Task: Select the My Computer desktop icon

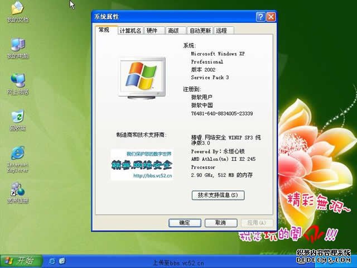Action: click(x=18, y=49)
